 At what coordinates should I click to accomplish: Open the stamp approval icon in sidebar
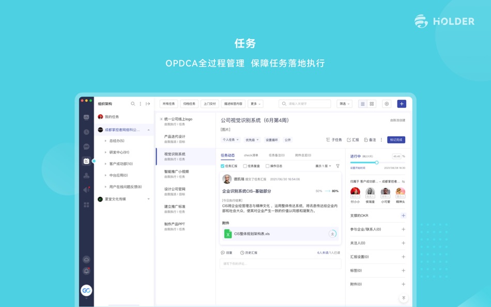(86, 176)
